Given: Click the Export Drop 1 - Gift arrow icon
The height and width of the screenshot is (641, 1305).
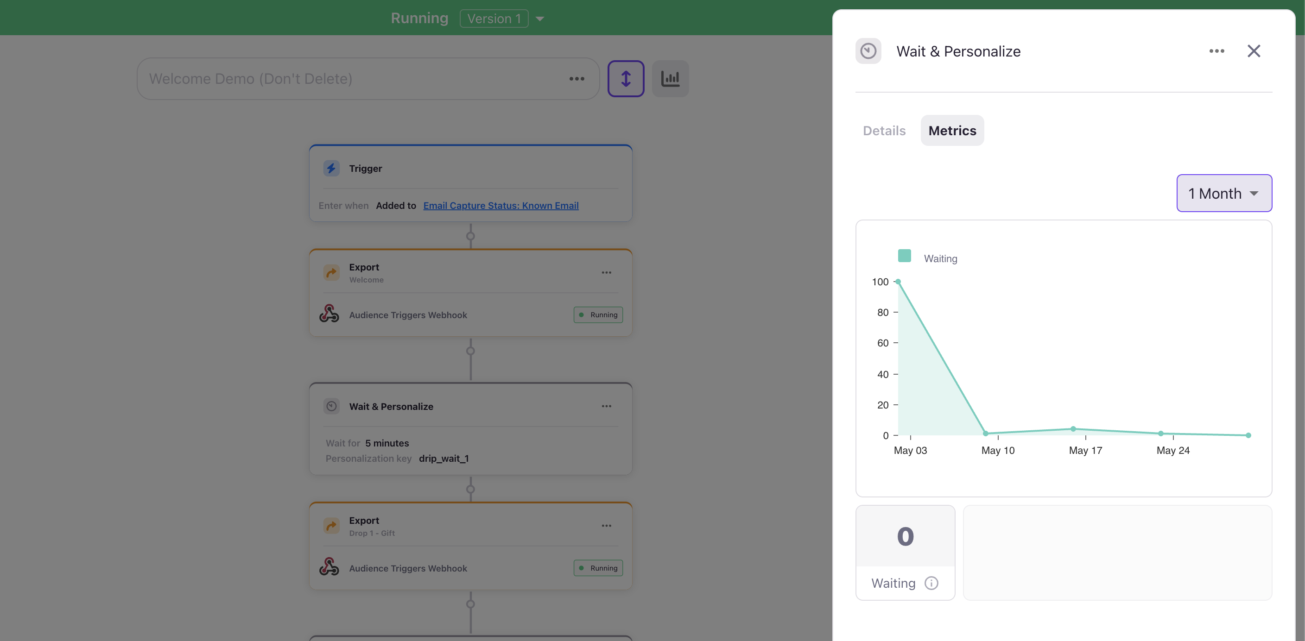Looking at the screenshot, I should [331, 526].
